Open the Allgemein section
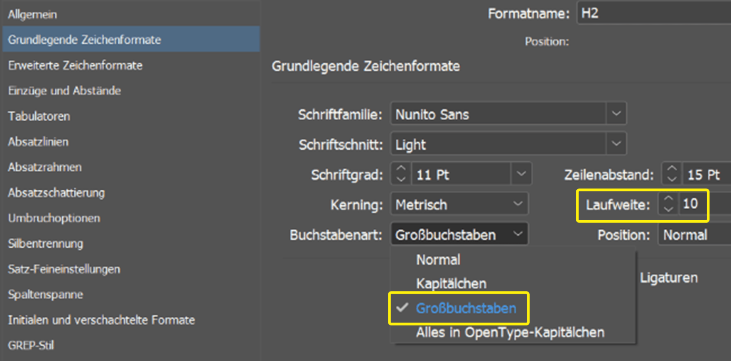731x361 pixels. (x=32, y=14)
